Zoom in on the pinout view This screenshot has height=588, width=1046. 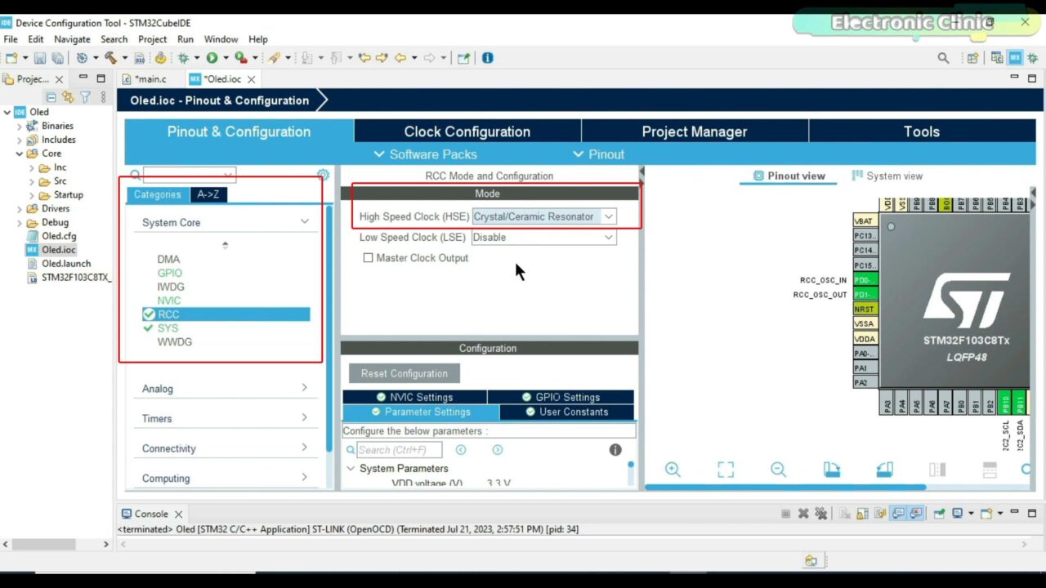[673, 470]
